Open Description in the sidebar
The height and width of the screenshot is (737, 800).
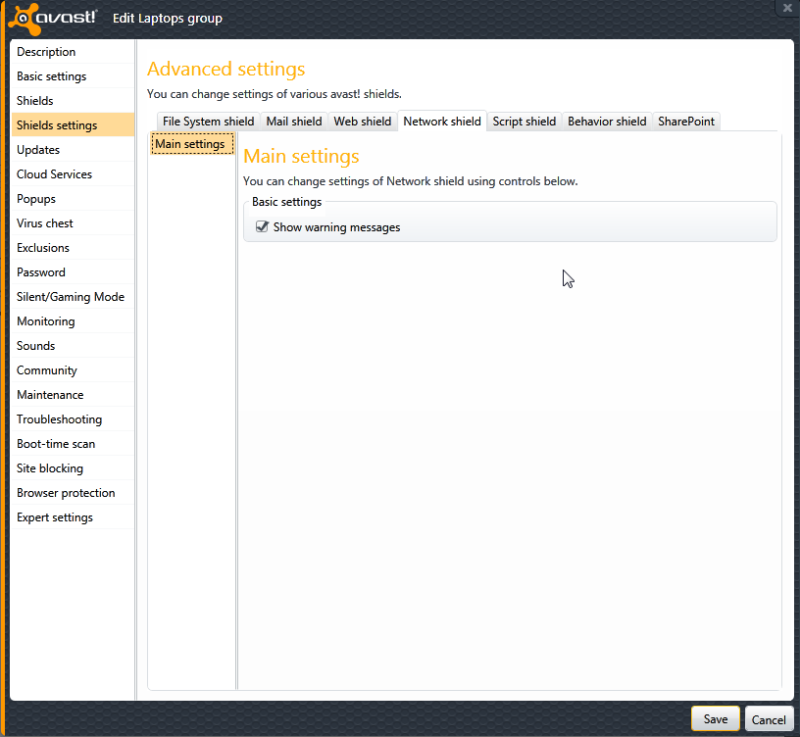pyautogui.click(x=72, y=52)
